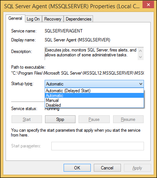Choose Manual from startup type list

click(94, 100)
